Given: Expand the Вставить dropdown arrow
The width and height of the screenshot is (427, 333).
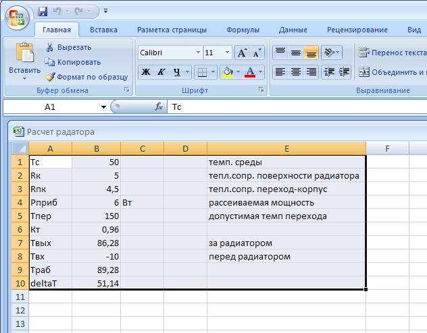Looking at the screenshot, I should (x=24, y=78).
